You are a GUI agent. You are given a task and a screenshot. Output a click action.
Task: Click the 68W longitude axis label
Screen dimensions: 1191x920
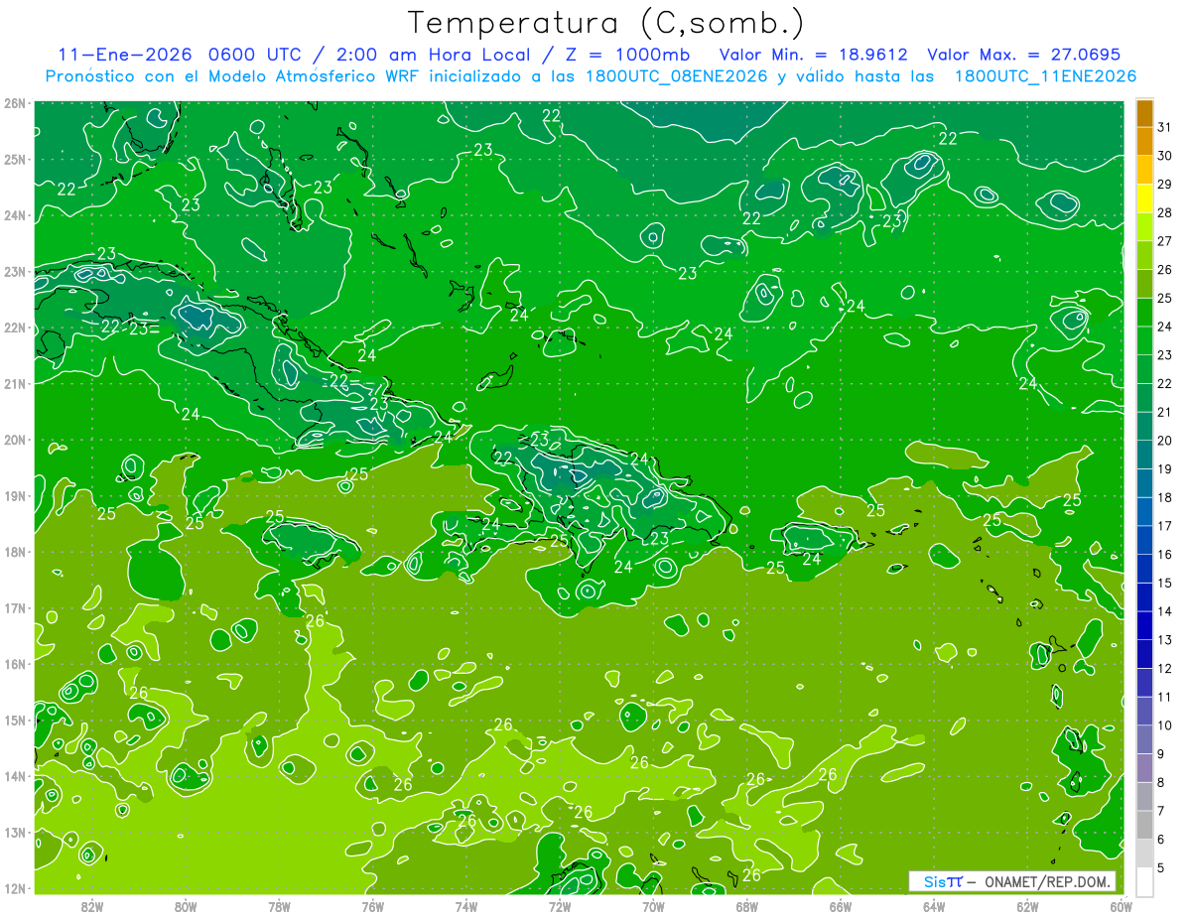point(746,906)
